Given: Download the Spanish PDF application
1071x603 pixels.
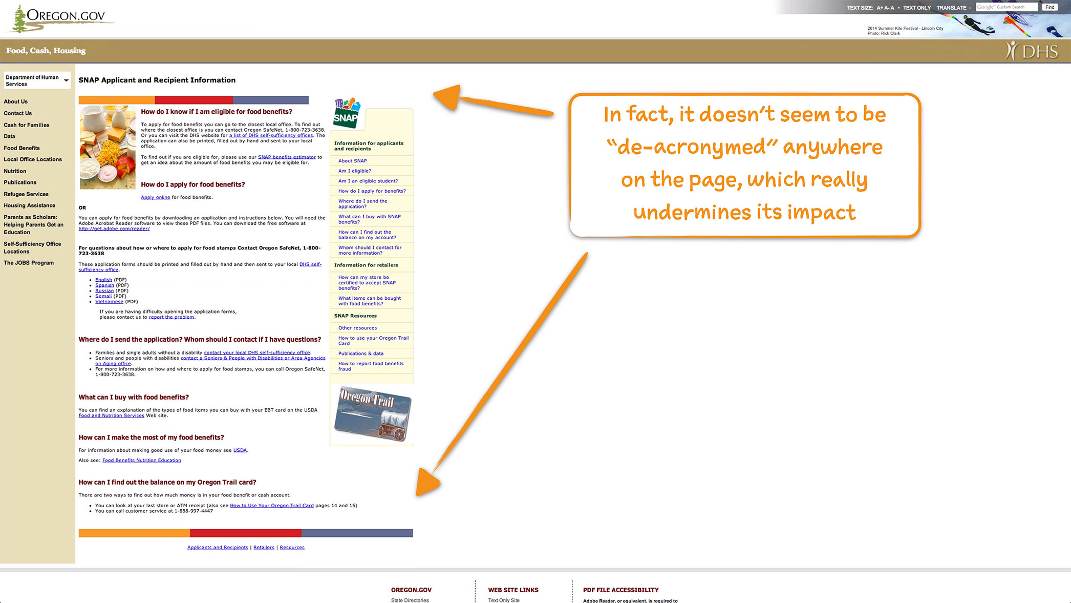Looking at the screenshot, I should pos(104,285).
